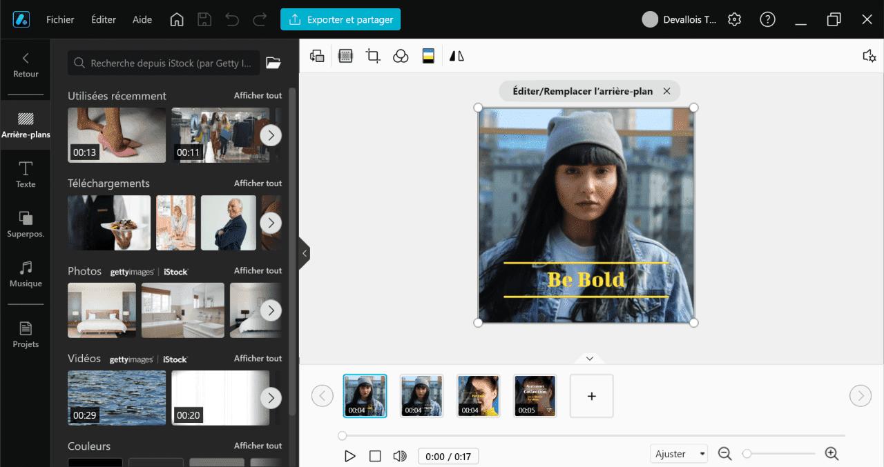Viewport: 884px width, 467px height.
Task: Open the Texte panel in the left sidebar
Action: point(26,174)
